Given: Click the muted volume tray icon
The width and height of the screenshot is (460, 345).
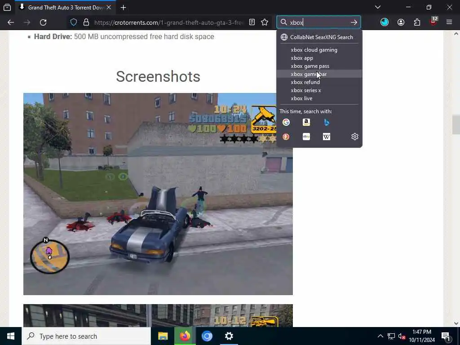Looking at the screenshot, I should click(402, 336).
